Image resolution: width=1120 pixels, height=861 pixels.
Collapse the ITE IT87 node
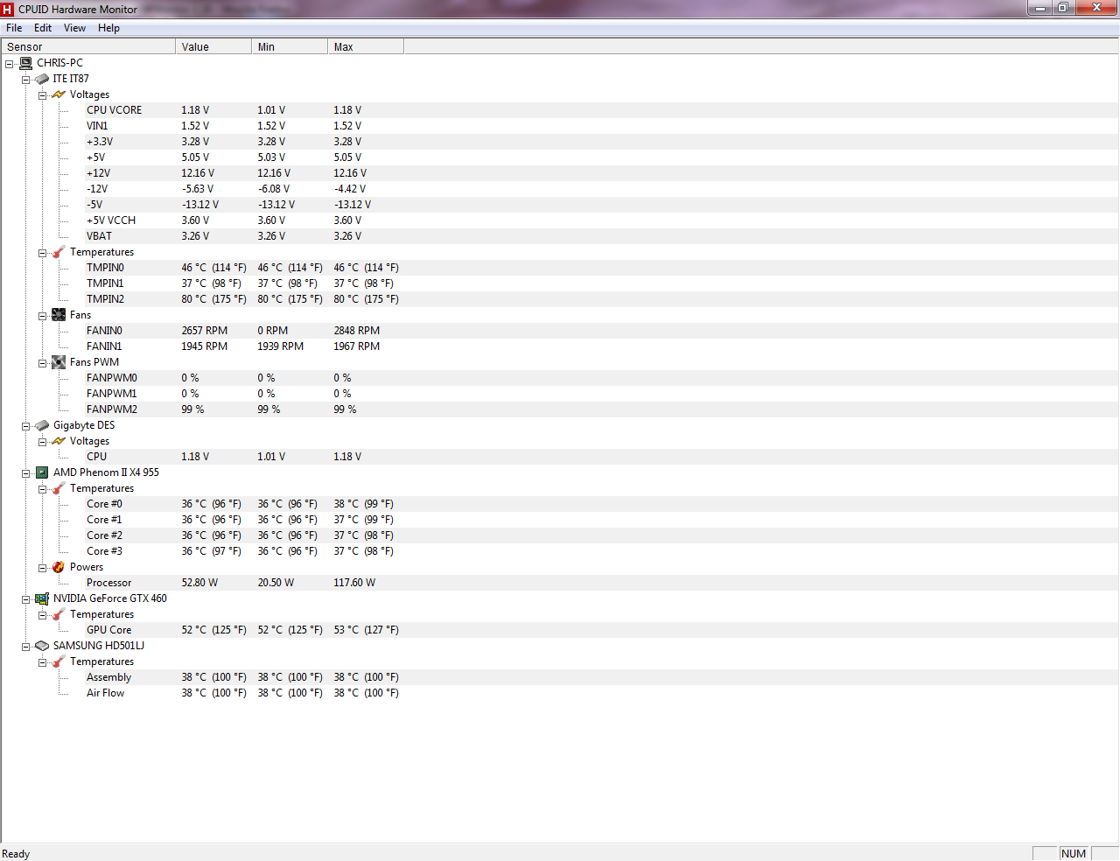pos(26,80)
